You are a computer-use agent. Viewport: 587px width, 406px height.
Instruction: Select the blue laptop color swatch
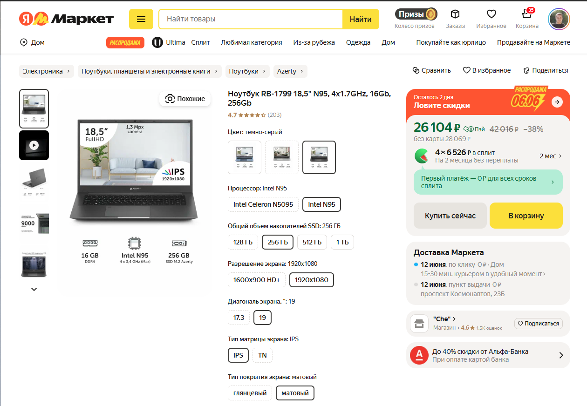pos(245,157)
